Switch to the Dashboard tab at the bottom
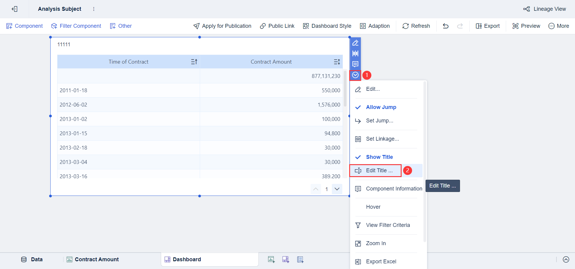This screenshot has width=575, height=269. click(187, 259)
